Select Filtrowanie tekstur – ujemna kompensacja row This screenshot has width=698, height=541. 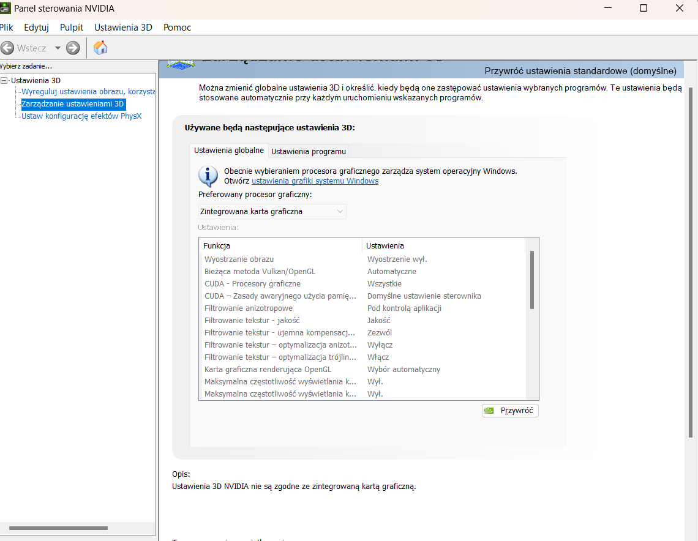363,333
